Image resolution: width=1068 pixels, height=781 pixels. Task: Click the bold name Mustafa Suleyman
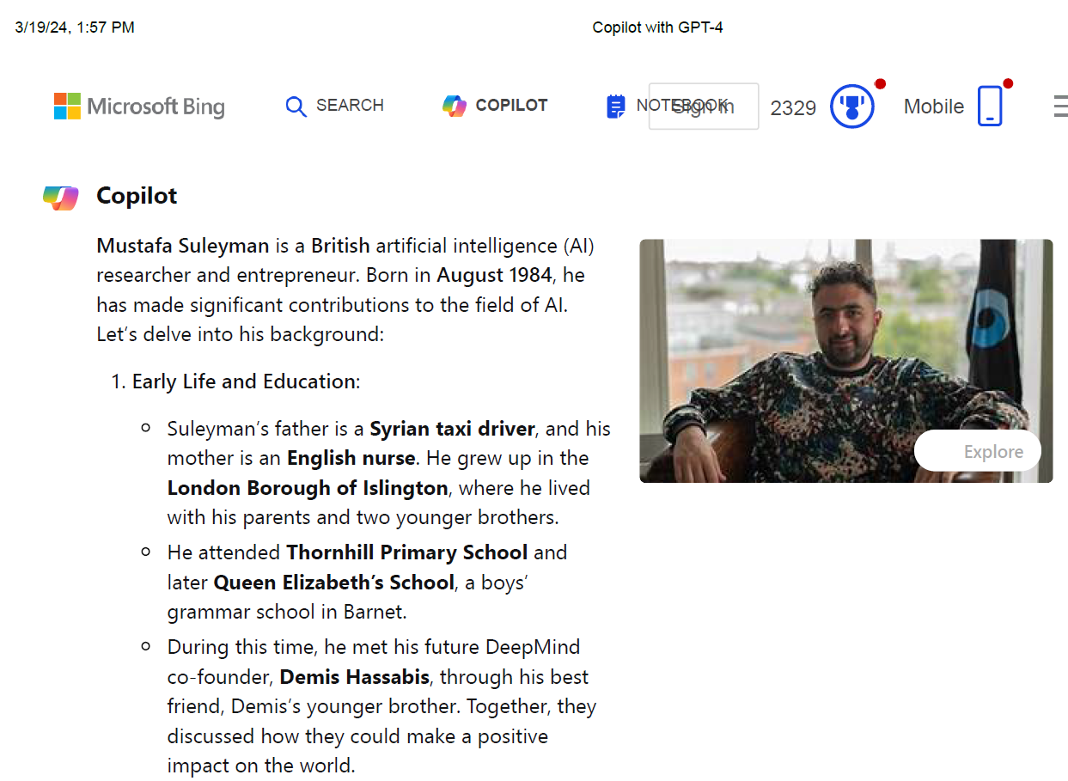click(x=183, y=246)
